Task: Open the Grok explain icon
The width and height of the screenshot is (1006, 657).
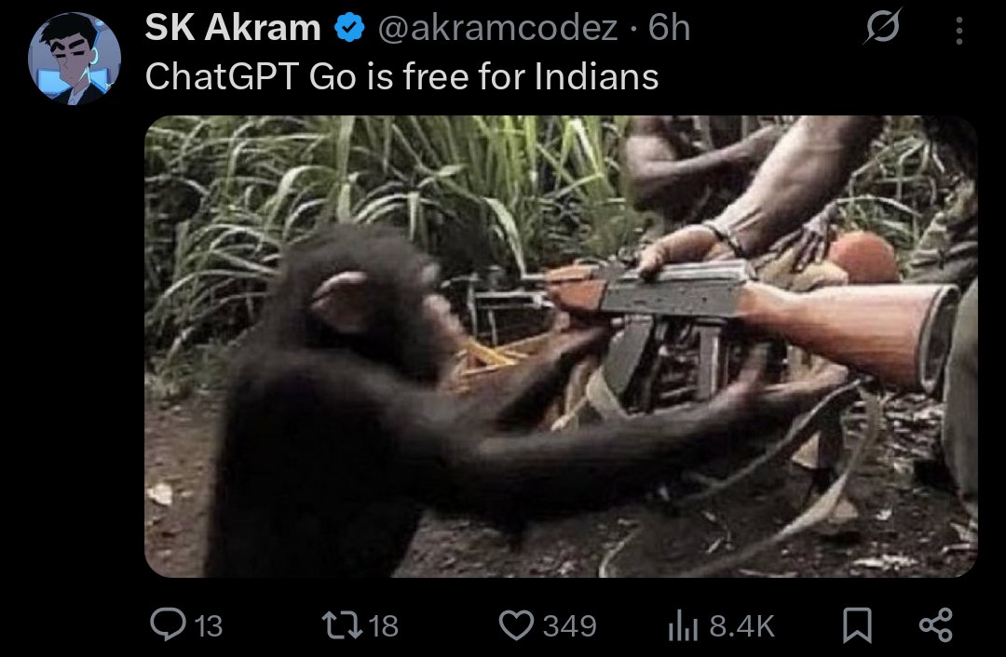Action: (x=883, y=27)
